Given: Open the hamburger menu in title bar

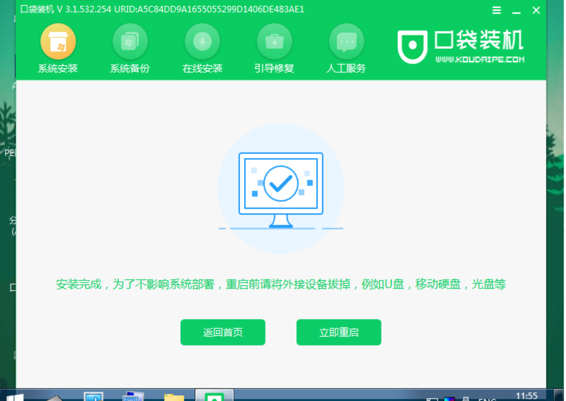Looking at the screenshot, I should (x=496, y=10).
